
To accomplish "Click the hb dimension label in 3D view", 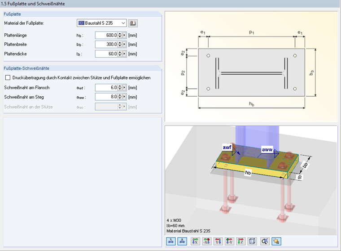I will [248, 173].
